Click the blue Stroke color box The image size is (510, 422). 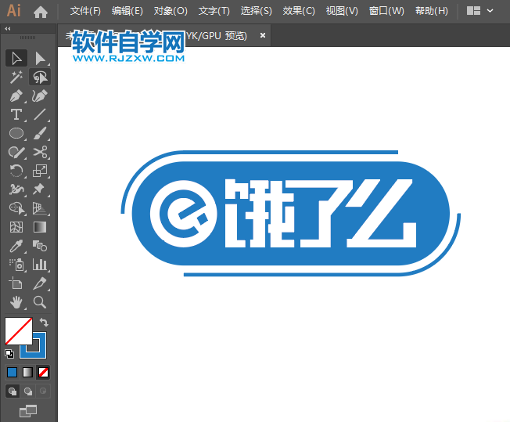pos(41,352)
